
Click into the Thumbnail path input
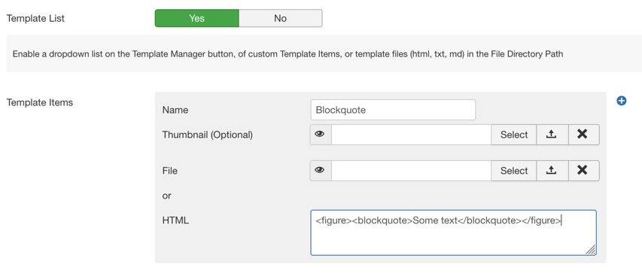(x=412, y=135)
